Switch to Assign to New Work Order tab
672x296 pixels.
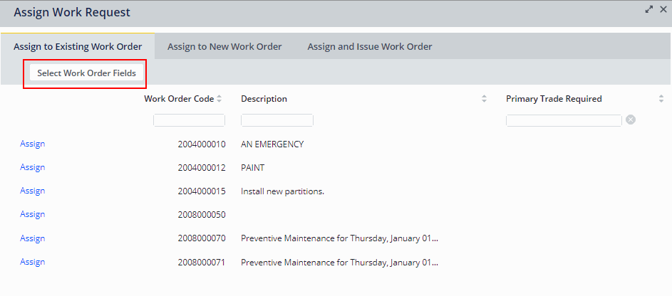(x=224, y=47)
